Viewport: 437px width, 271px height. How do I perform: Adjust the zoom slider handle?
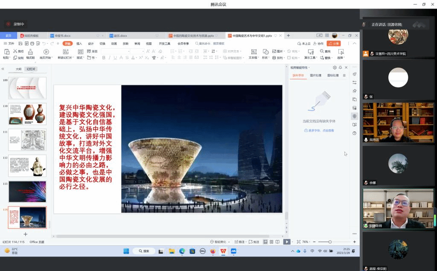pyautogui.click(x=330, y=242)
